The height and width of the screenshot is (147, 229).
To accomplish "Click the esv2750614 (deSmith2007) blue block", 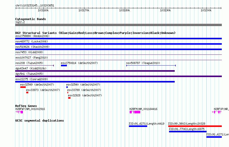I will 64,66.
